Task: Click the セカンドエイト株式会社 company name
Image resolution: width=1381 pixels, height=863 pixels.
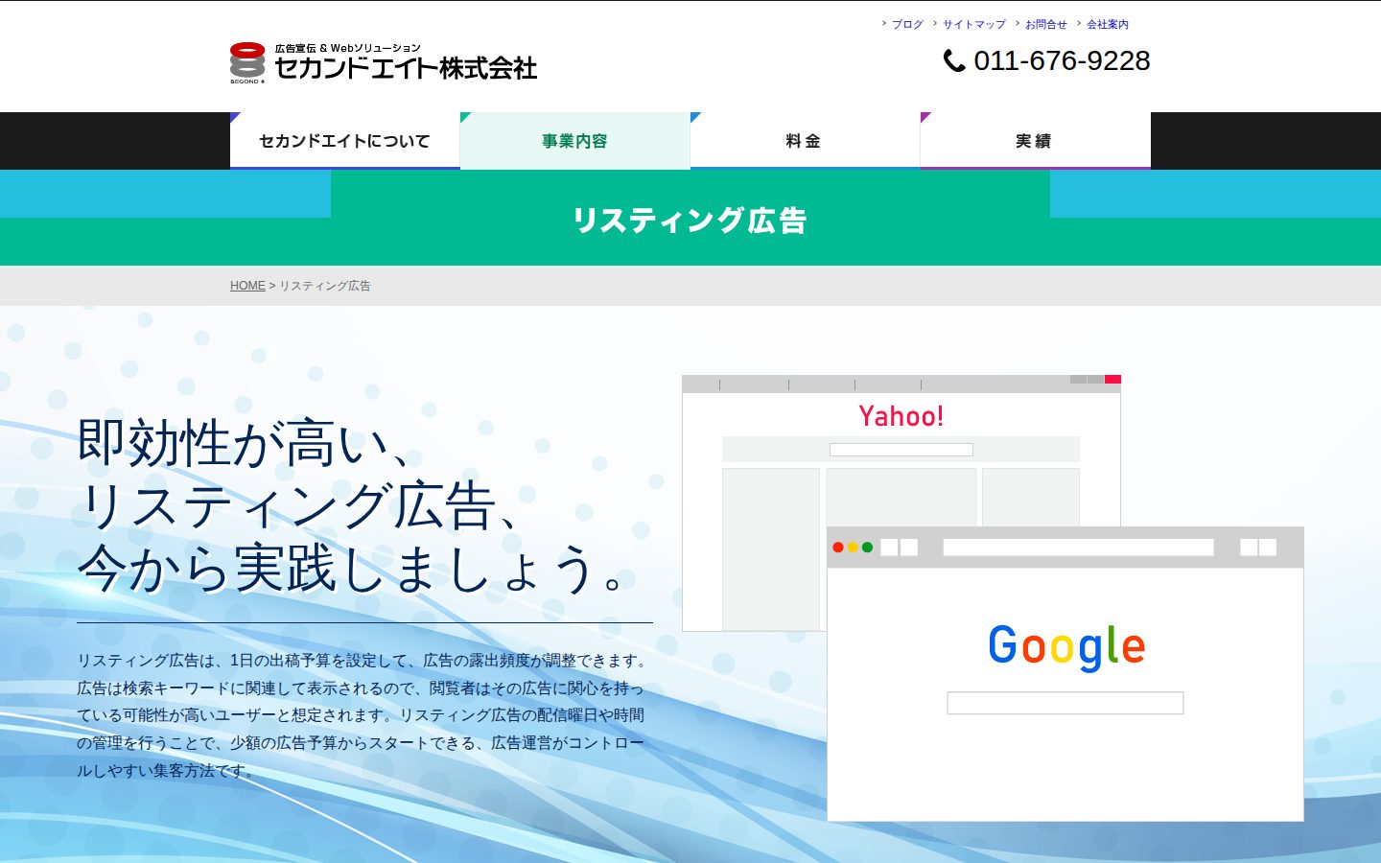Action: pos(406,68)
